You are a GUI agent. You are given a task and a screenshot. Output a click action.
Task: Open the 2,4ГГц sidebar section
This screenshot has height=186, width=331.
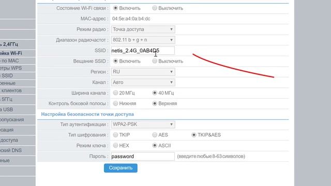tap(18, 44)
